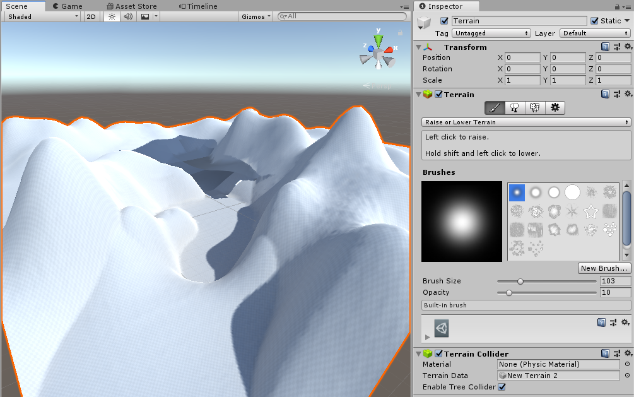The height and width of the screenshot is (397, 634).
Task: Disable the Terrain Collider component checkbox
Action: pos(438,354)
